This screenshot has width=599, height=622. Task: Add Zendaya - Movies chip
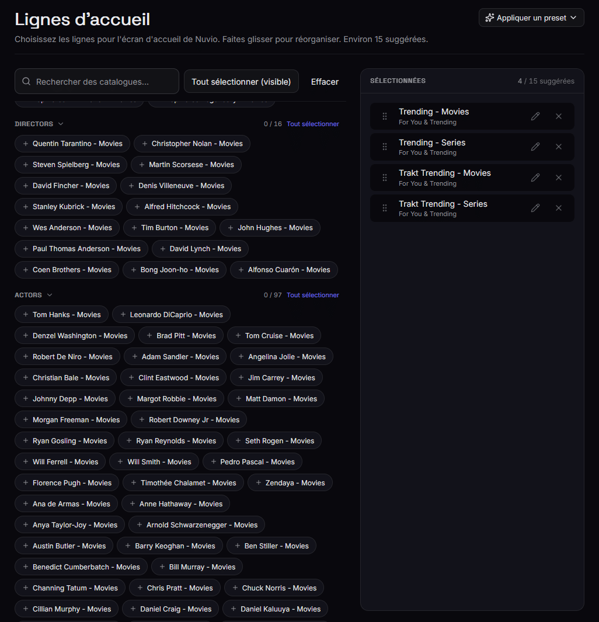[290, 483]
